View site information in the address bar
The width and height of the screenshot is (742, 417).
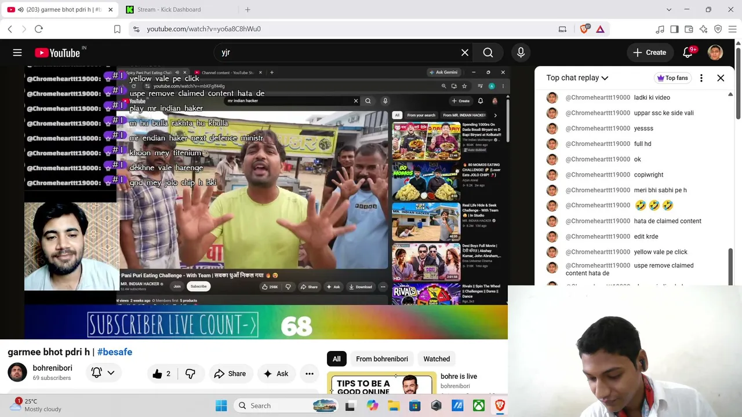coord(136,29)
